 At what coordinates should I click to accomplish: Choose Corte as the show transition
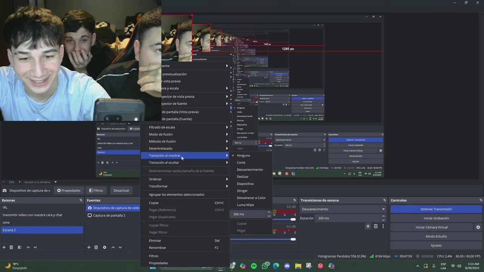(x=251, y=162)
